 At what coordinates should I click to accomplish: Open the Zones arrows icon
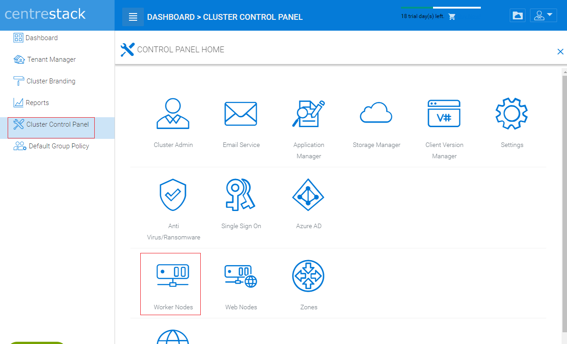point(309,276)
